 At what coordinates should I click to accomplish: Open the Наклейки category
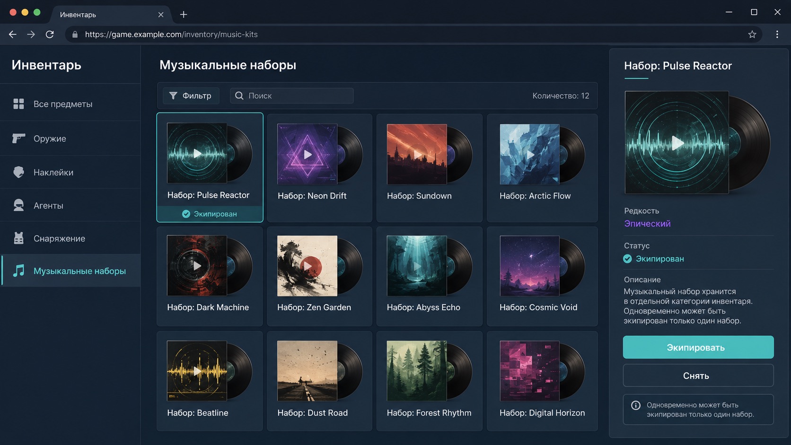coord(70,172)
